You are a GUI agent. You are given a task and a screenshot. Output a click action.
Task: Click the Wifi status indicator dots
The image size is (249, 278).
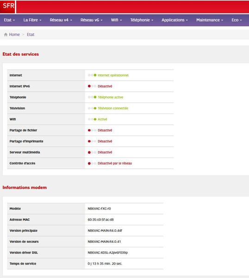[x=92, y=119]
